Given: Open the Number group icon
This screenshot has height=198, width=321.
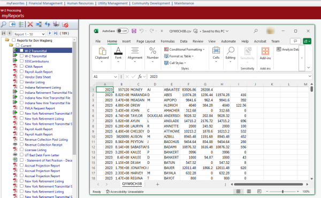Looking at the screenshot, I should click(152, 51).
